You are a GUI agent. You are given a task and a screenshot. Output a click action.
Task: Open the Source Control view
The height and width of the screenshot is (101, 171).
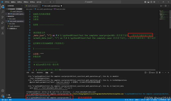pyautogui.click(x=3, y=17)
